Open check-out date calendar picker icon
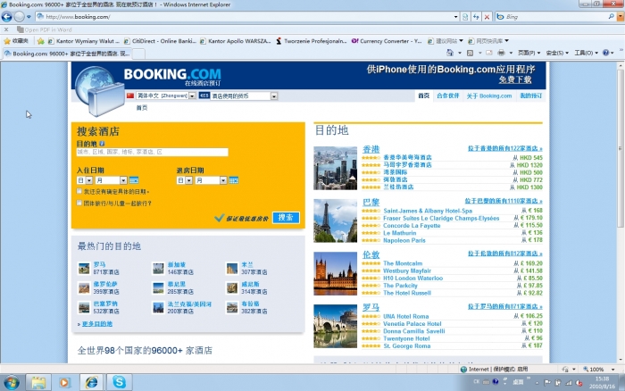 233,180
